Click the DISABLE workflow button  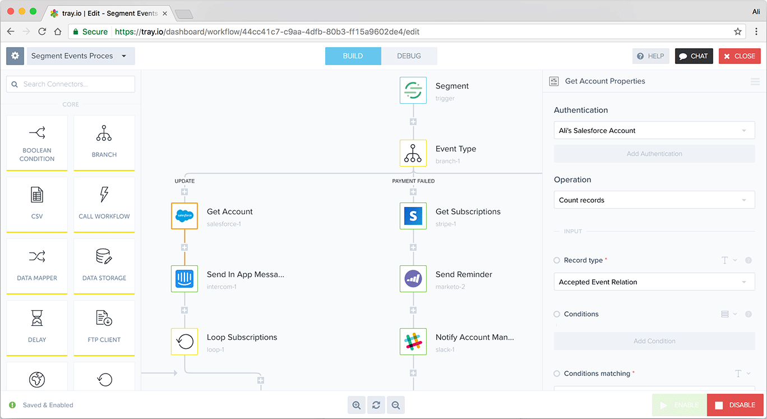click(735, 405)
